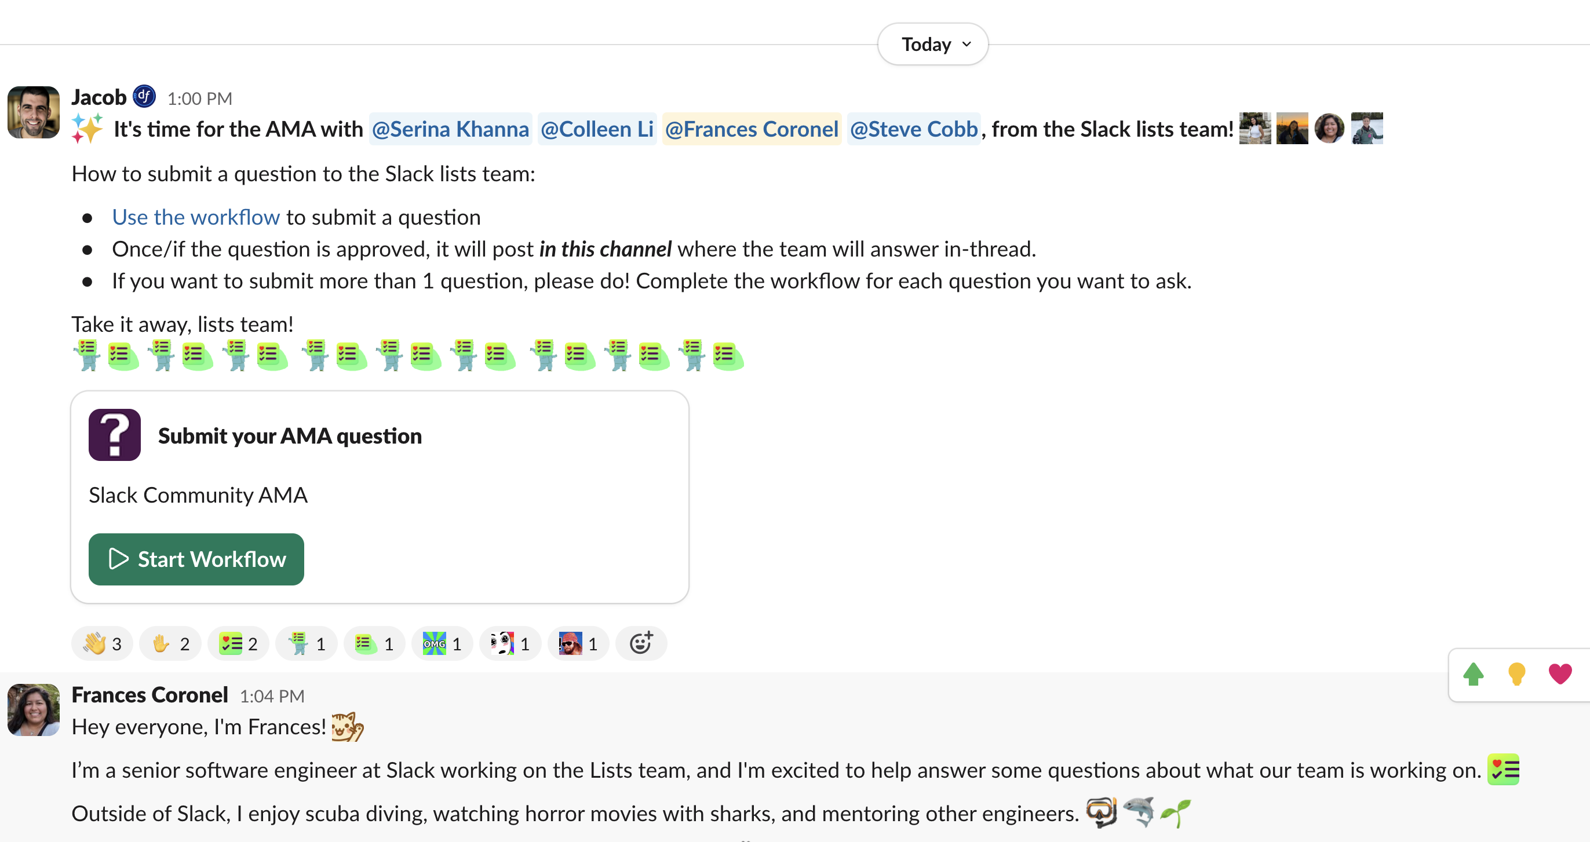Click the @Serina Khanna mention
This screenshot has width=1590, height=842.
(450, 129)
